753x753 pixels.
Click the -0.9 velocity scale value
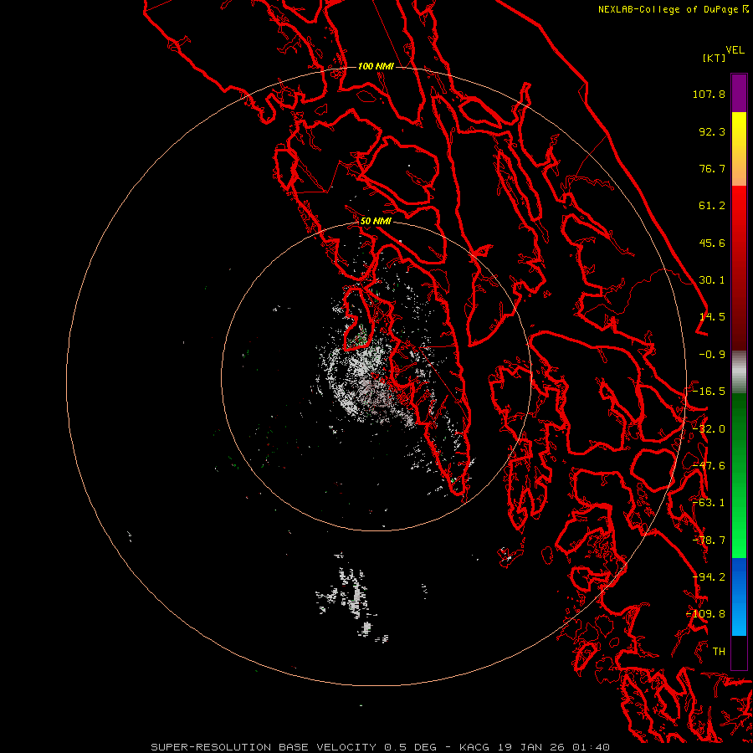(712, 355)
